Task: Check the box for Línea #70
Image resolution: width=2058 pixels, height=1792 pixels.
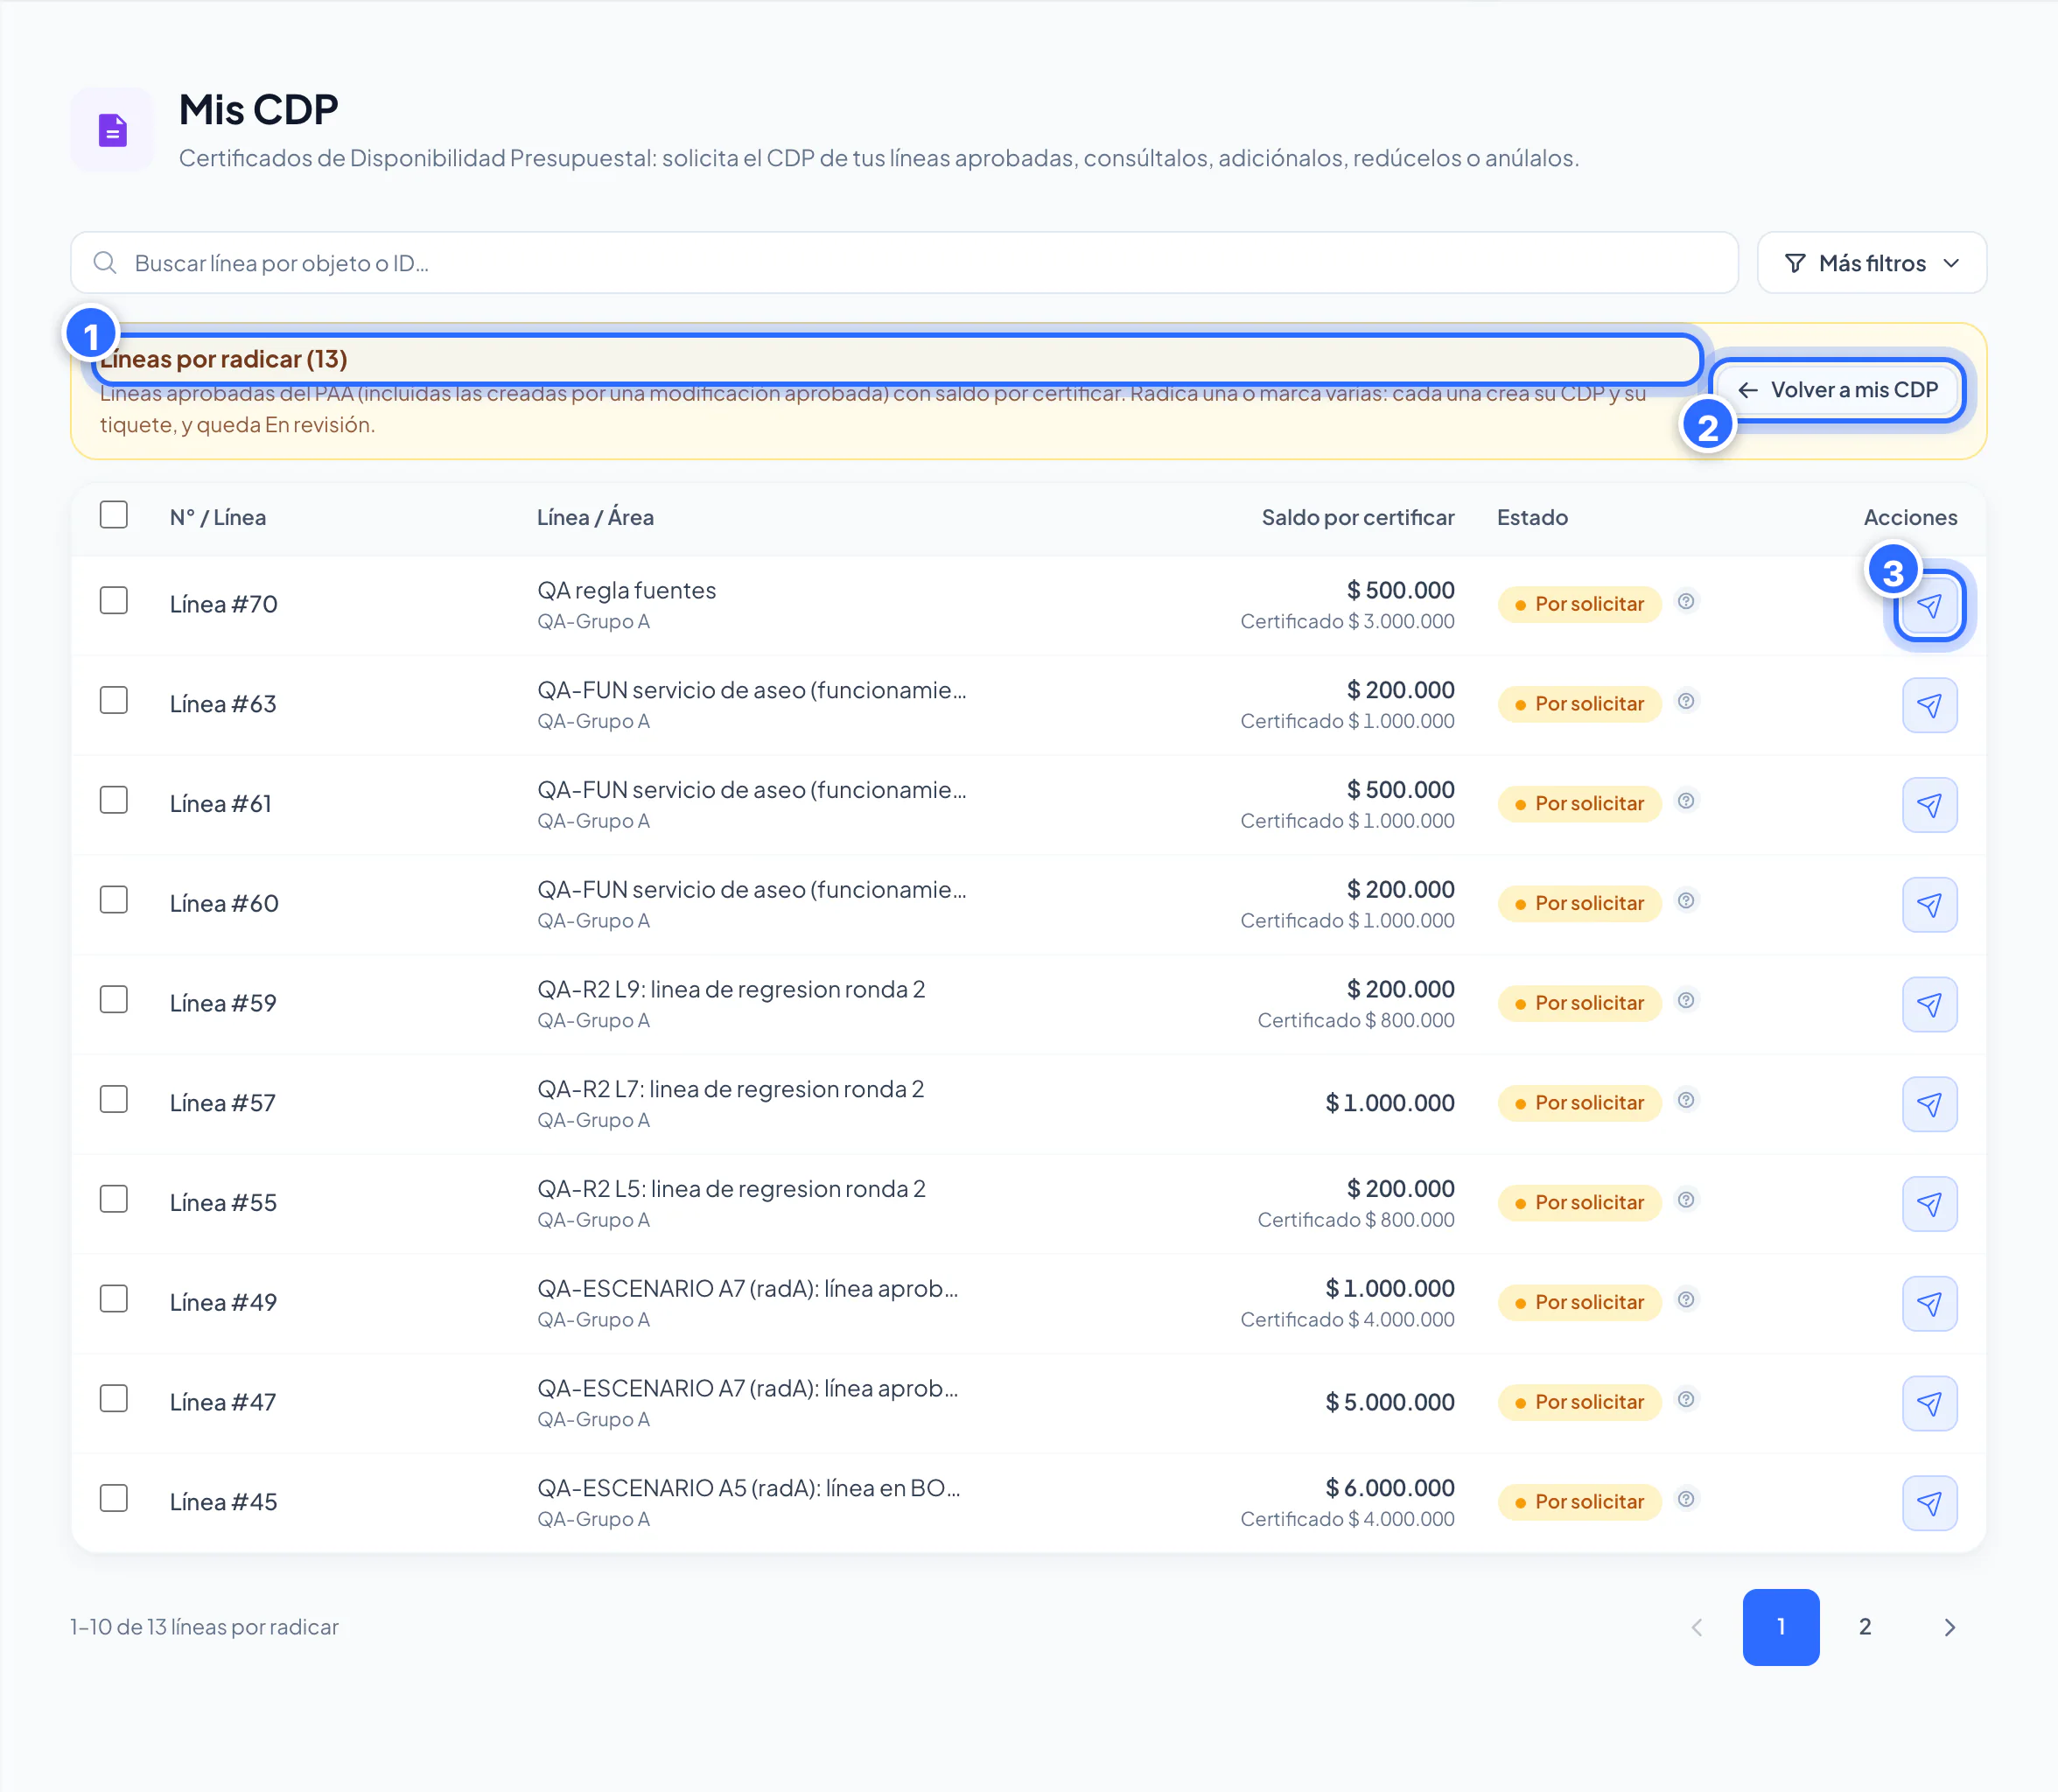Action: (114, 601)
